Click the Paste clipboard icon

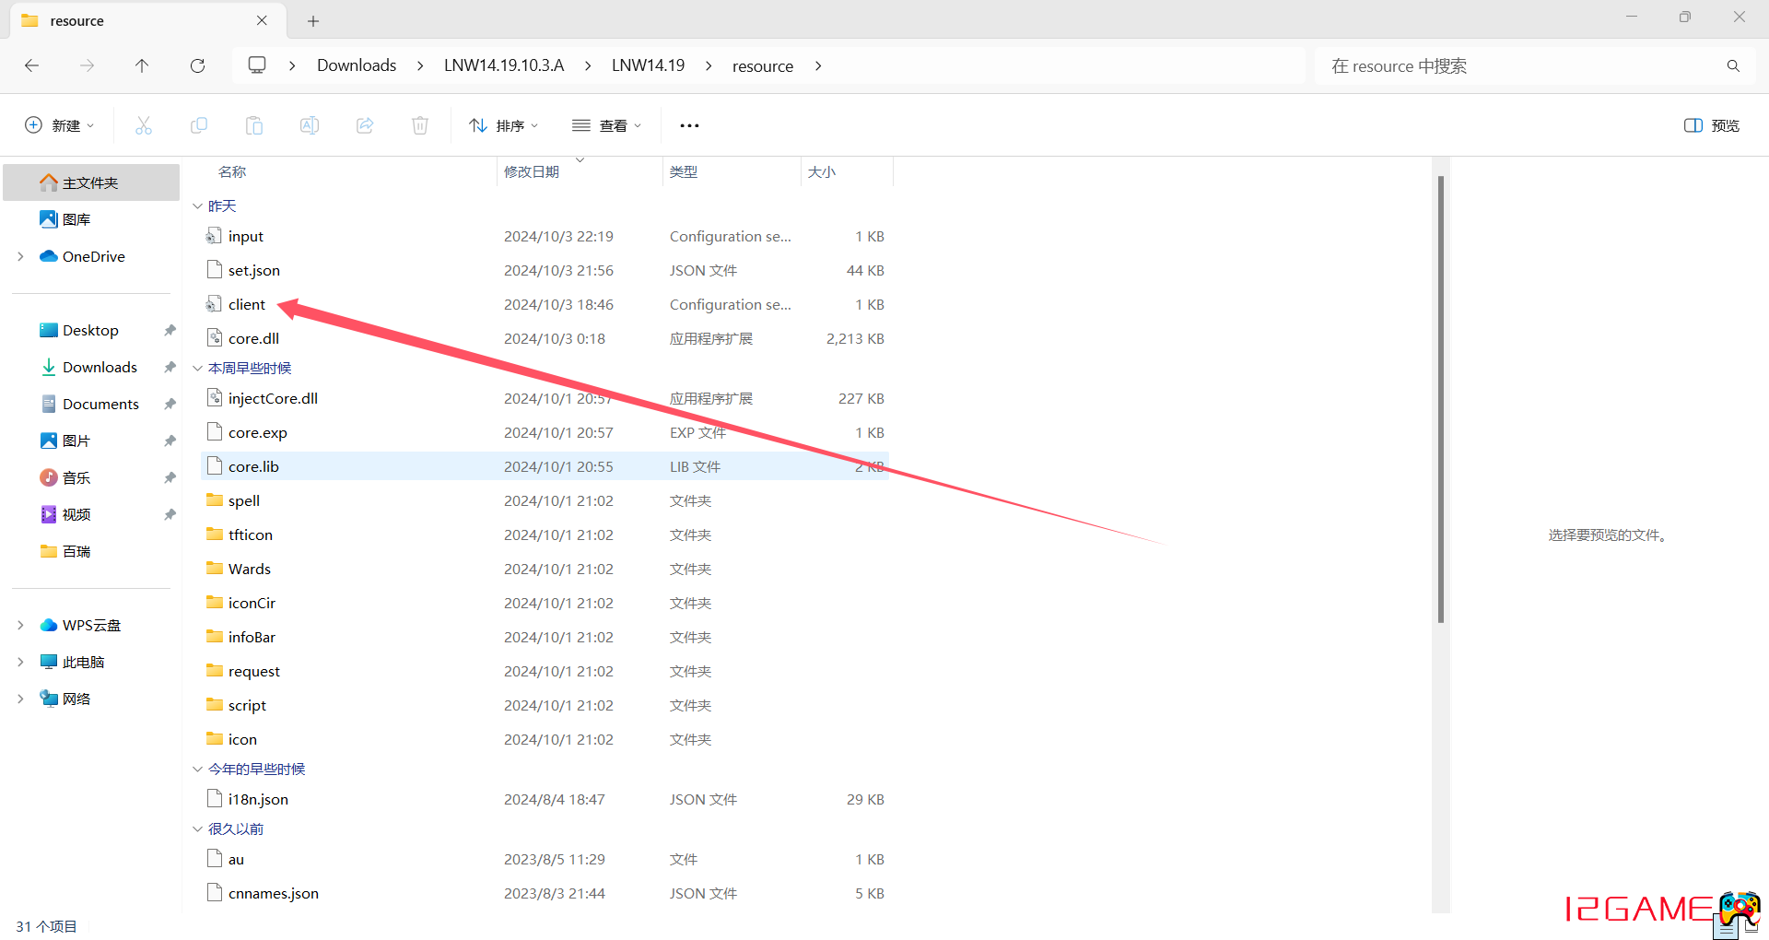(x=254, y=125)
